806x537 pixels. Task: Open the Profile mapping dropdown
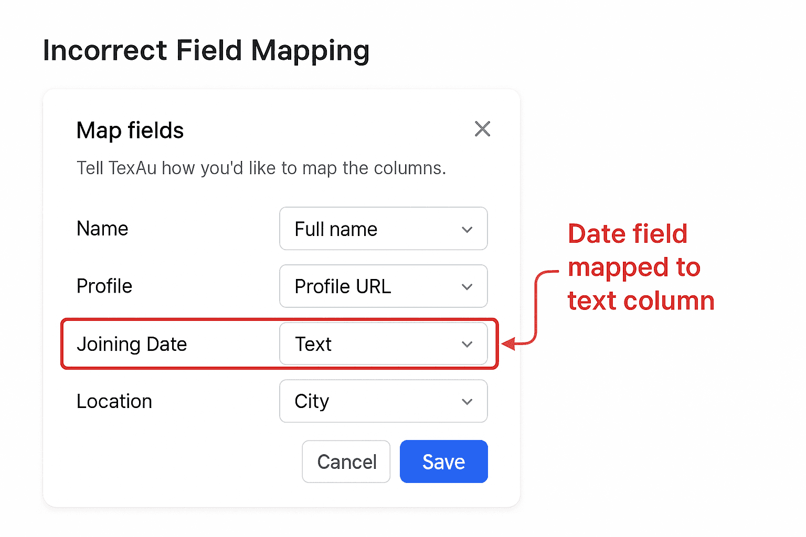click(383, 286)
